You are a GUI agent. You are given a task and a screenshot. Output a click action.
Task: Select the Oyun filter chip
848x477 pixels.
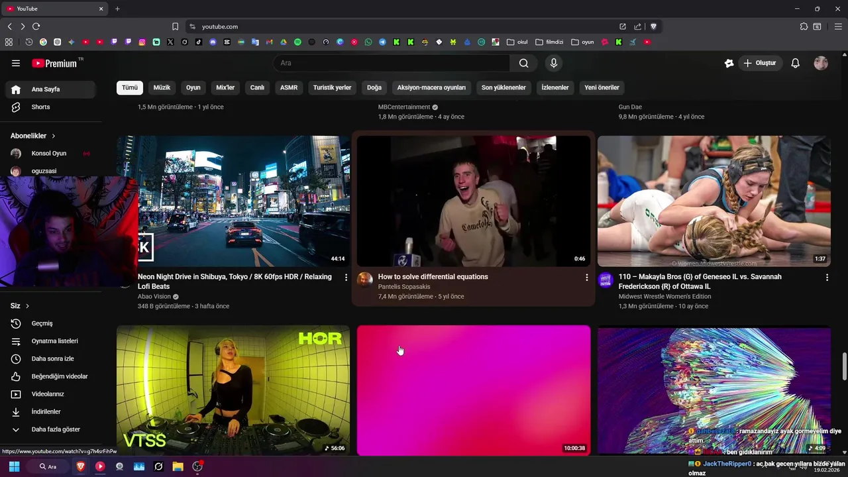[x=193, y=87]
